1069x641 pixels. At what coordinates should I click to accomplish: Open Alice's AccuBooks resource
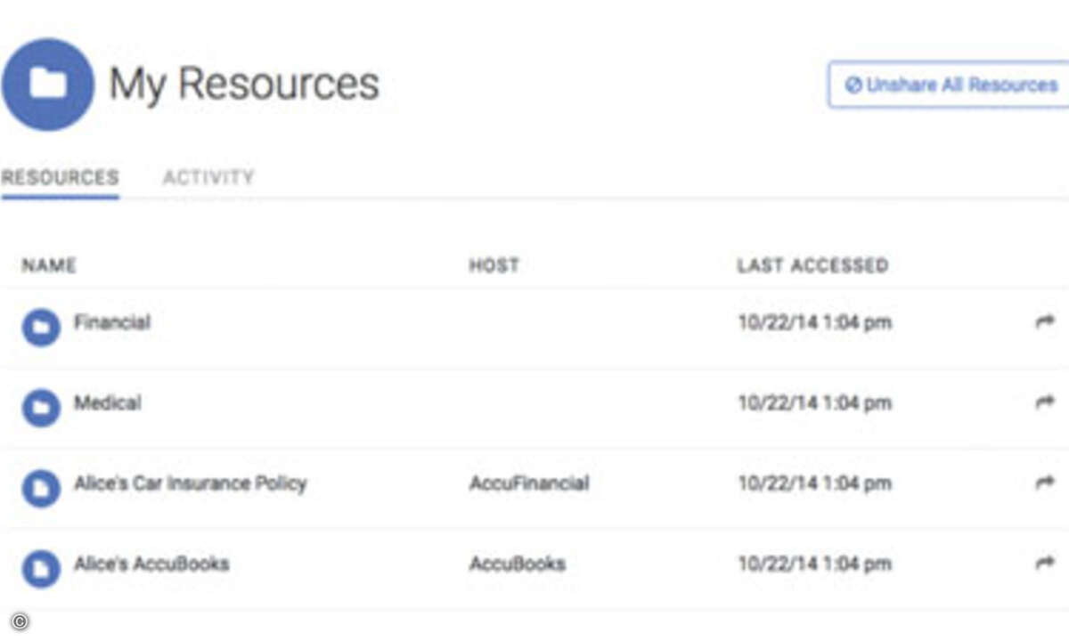pyautogui.click(x=151, y=564)
